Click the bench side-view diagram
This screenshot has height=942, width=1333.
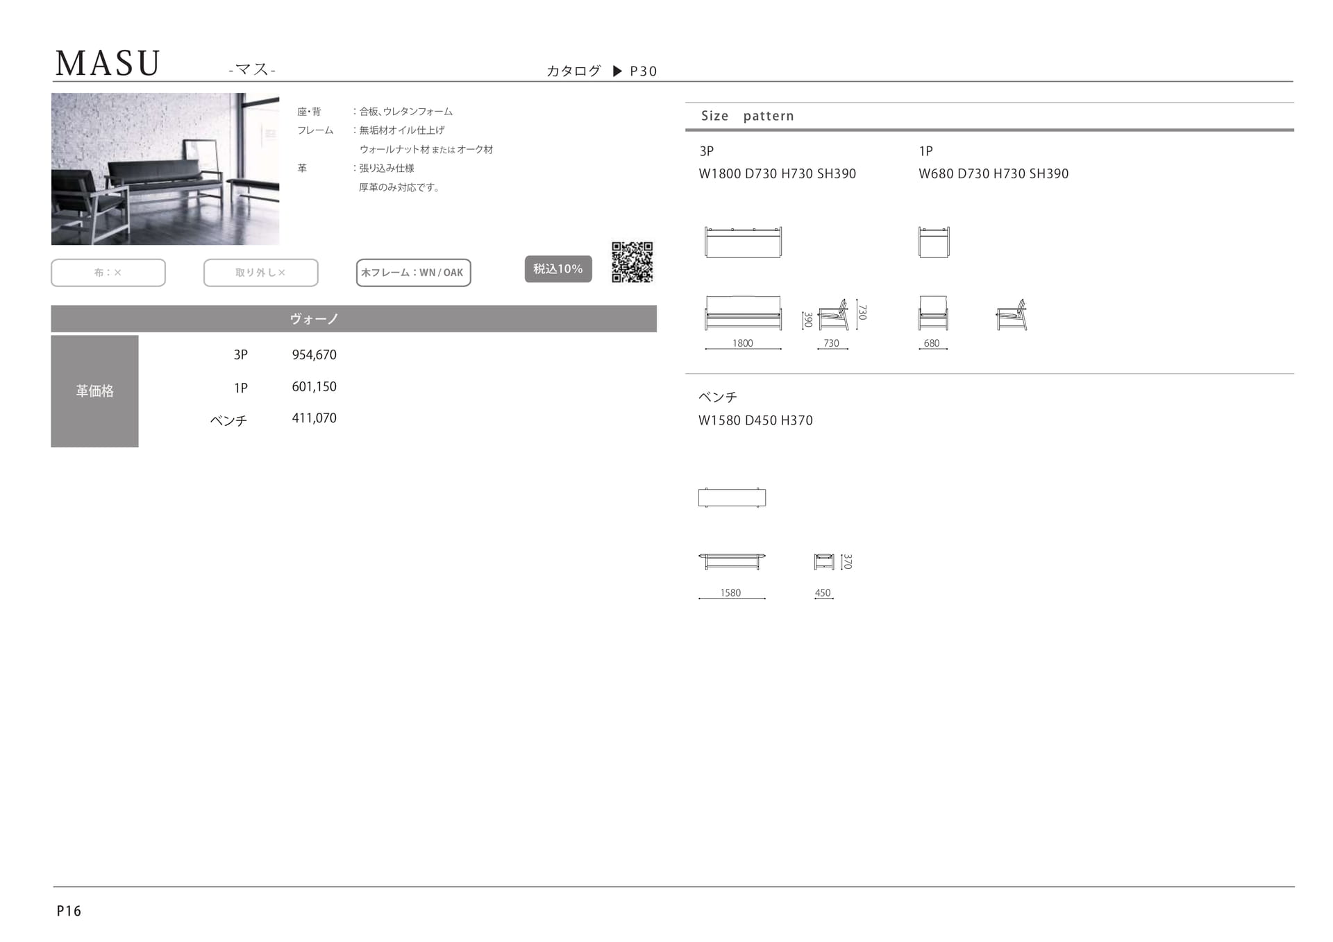[824, 561]
